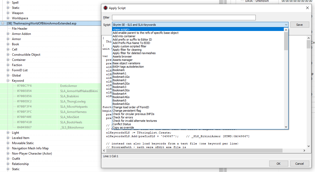This screenshot has height=172, width=315.
Task: Select 'Base object variations' script
Action: coord(198,63)
